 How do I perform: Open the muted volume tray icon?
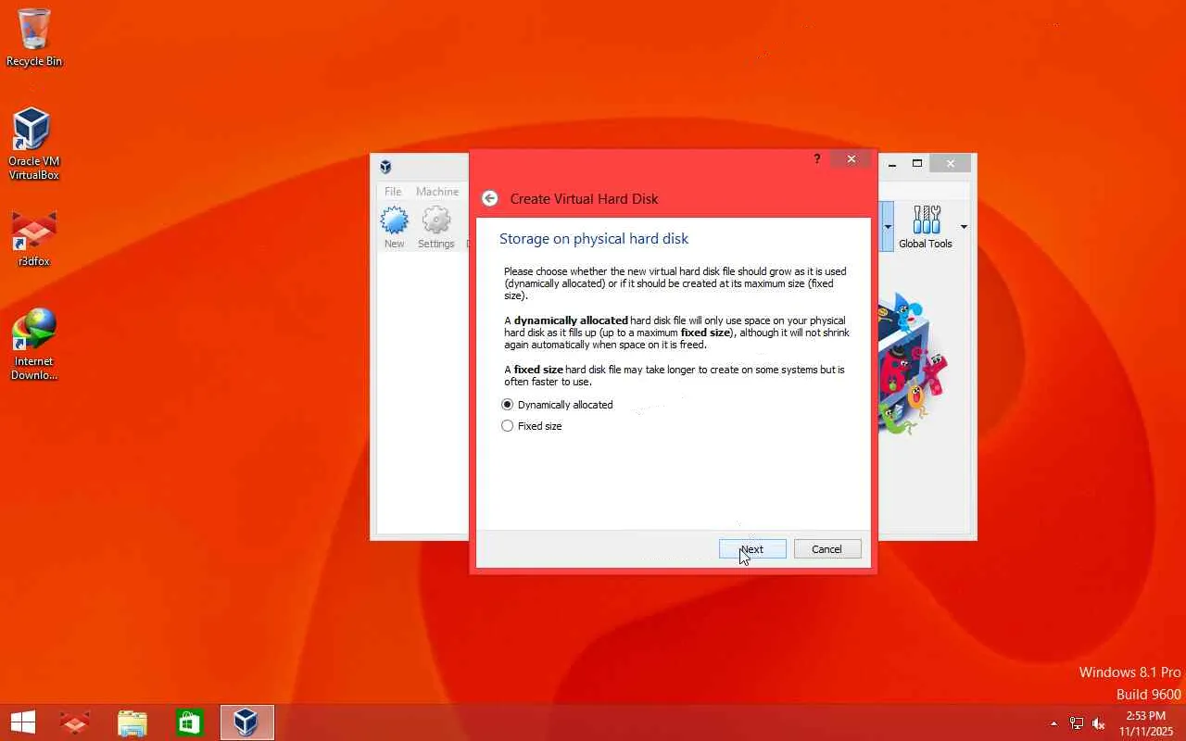[1099, 723]
